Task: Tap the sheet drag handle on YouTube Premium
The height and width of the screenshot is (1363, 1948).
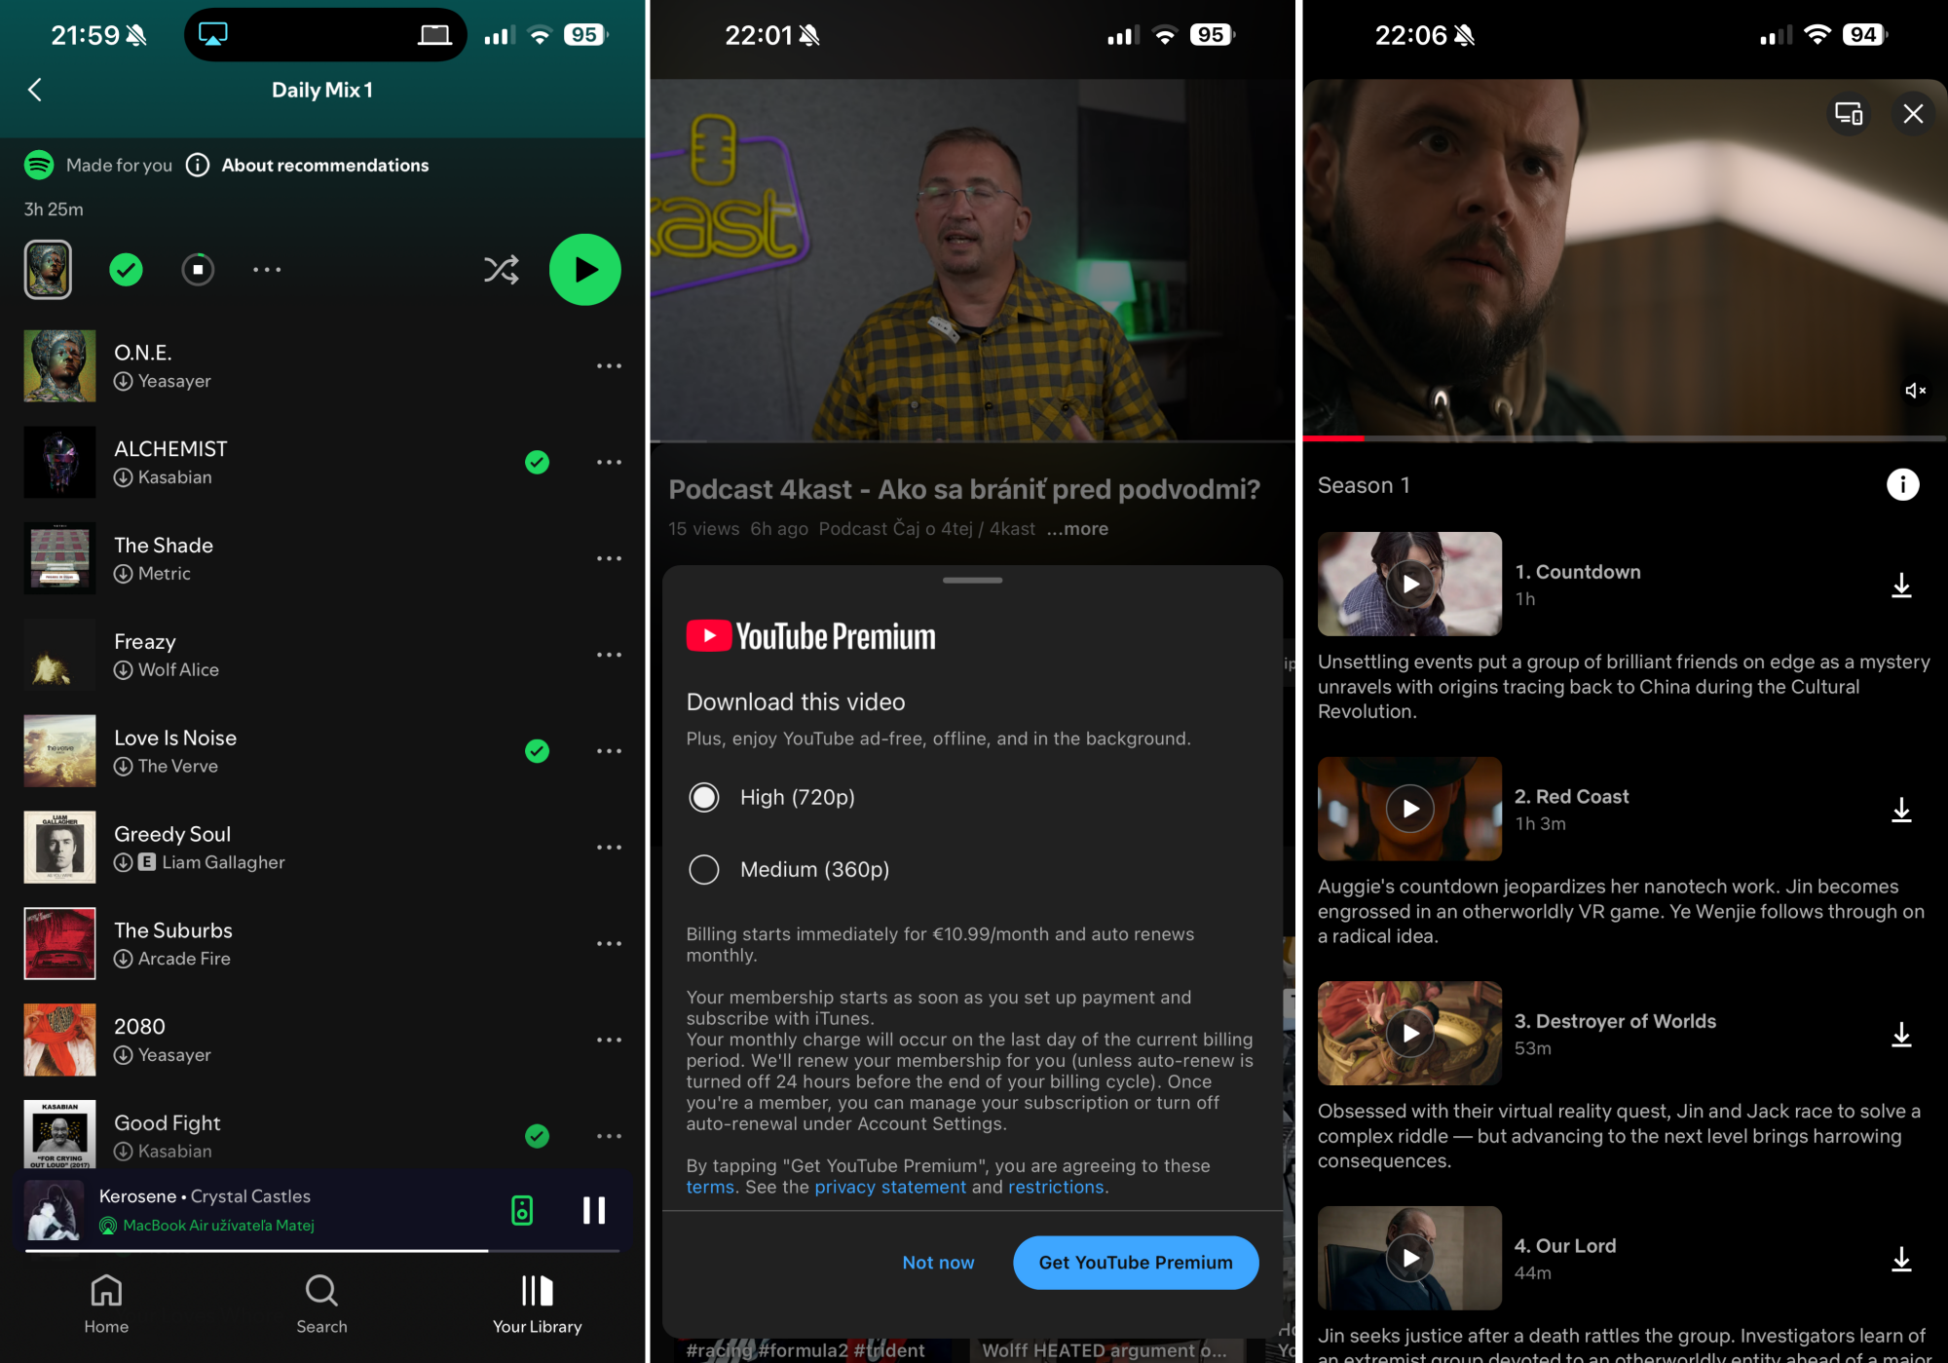Action: click(x=972, y=580)
